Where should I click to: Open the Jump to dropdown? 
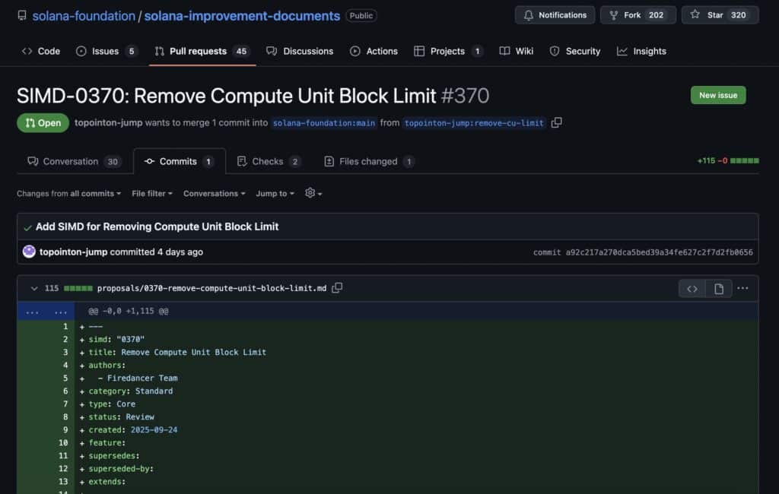click(275, 194)
